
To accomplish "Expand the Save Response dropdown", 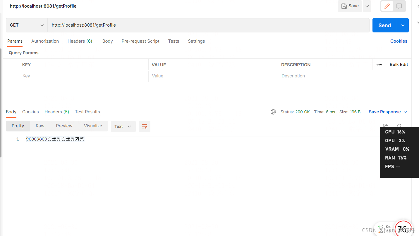I will pyautogui.click(x=405, y=112).
